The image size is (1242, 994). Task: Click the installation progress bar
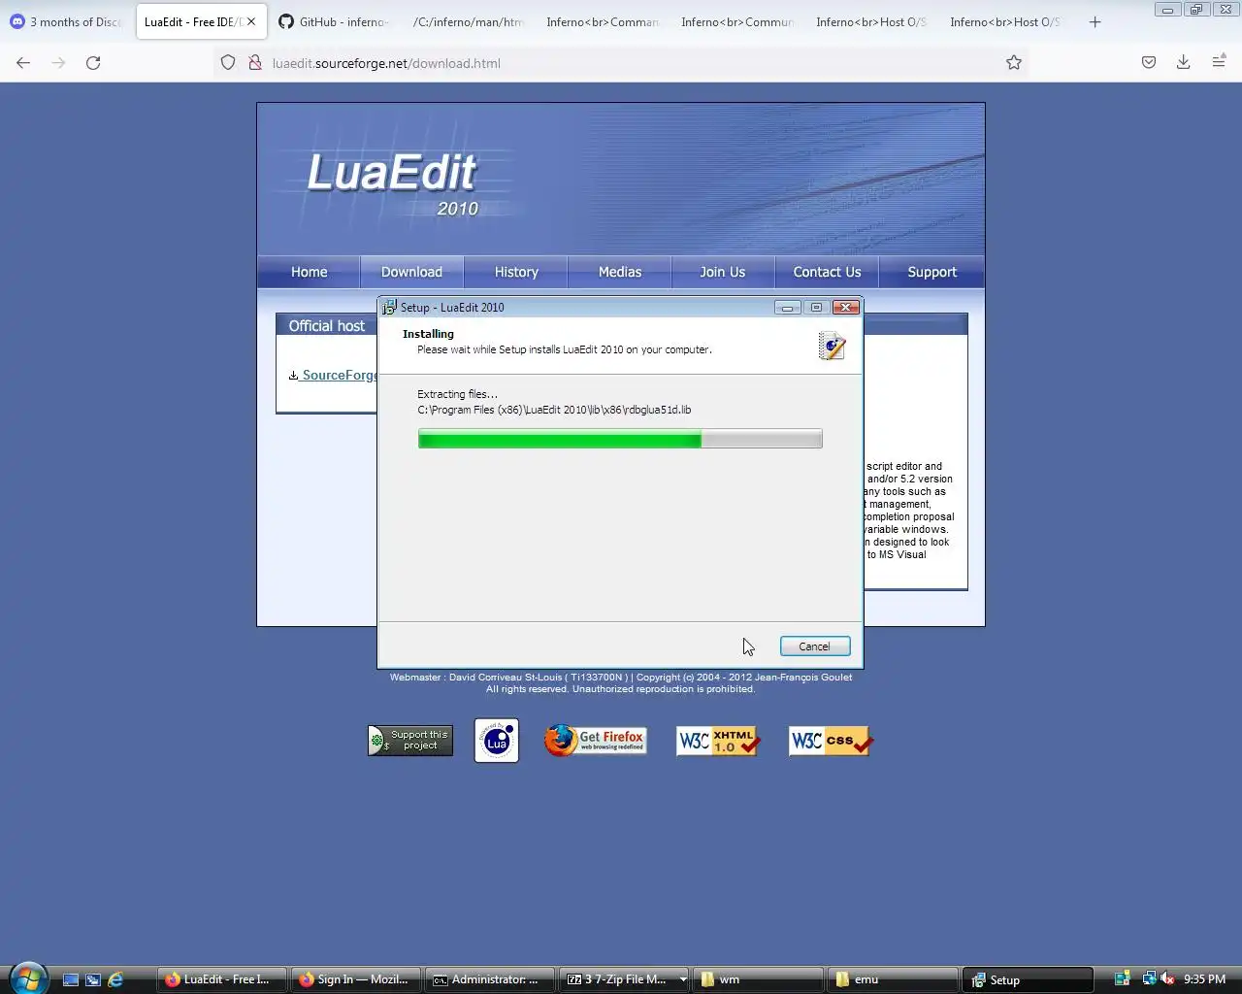[x=620, y=439]
